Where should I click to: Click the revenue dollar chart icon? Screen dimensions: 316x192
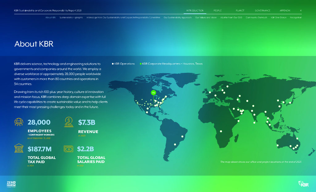tap(69, 122)
